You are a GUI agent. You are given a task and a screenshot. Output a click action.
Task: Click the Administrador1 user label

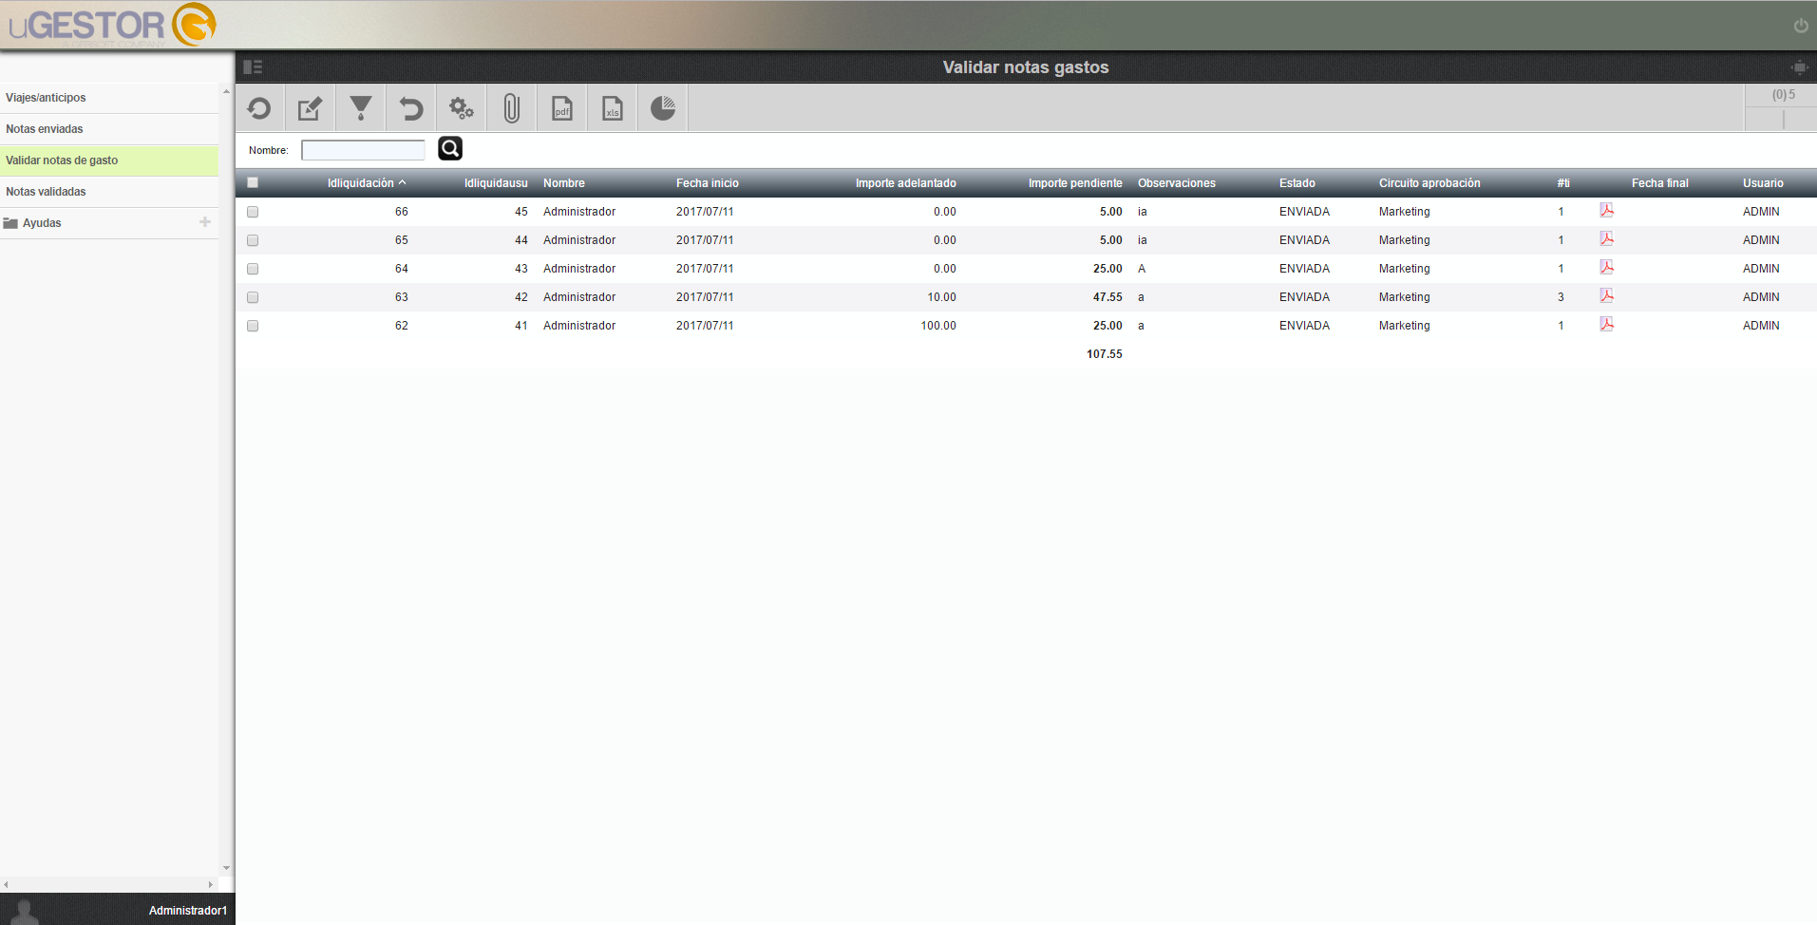(x=188, y=911)
